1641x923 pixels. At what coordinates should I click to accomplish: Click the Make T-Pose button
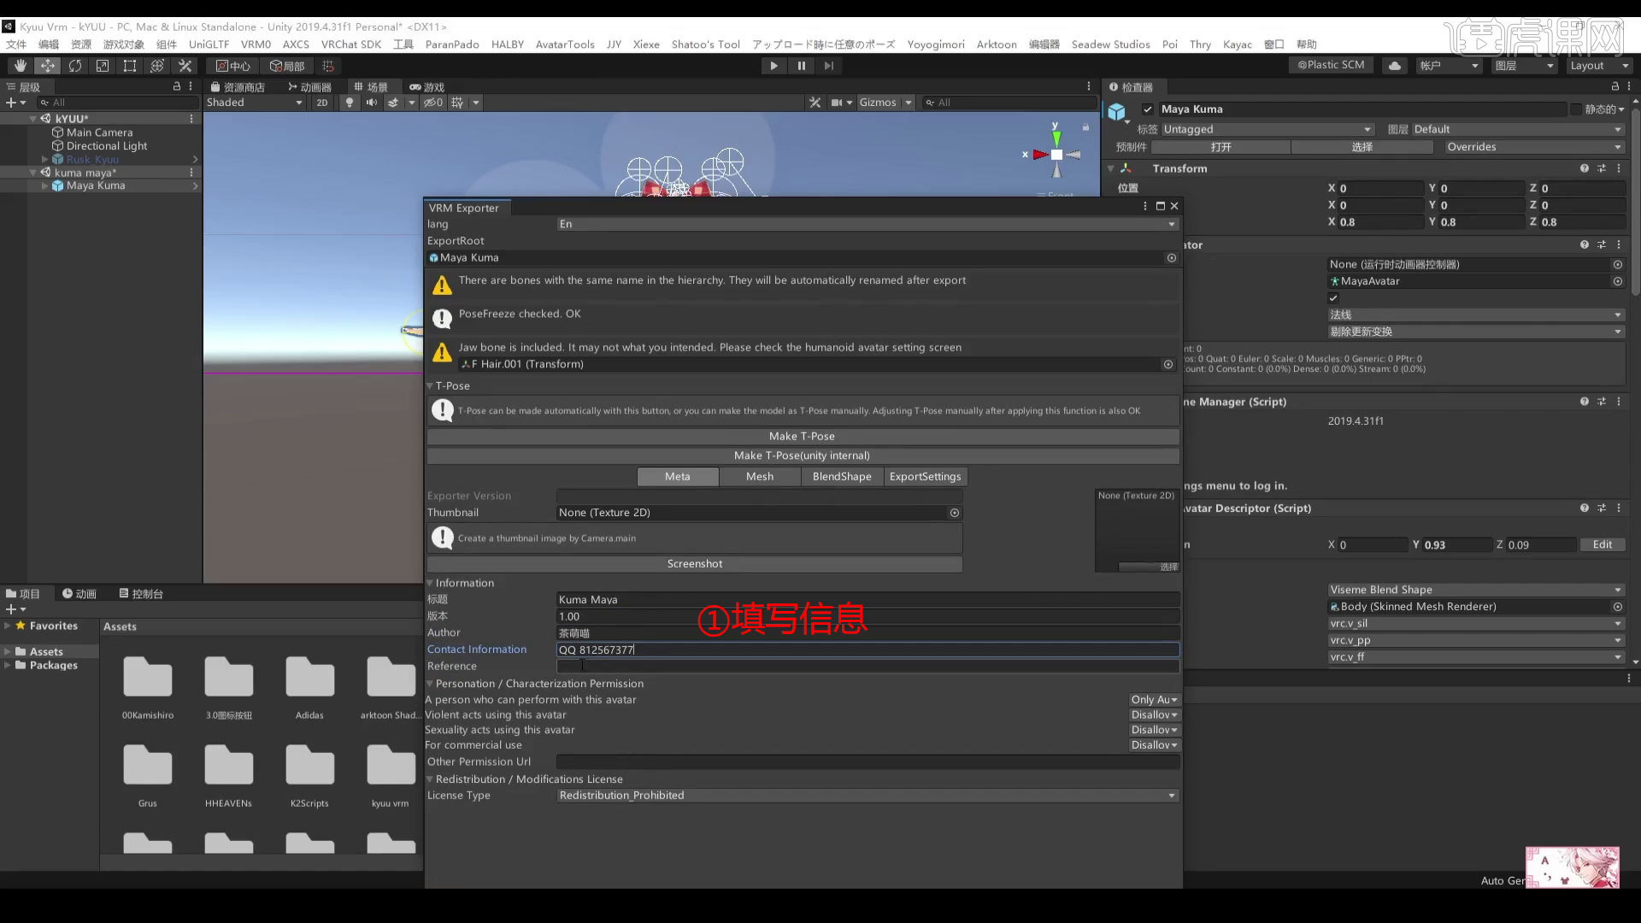click(x=801, y=436)
